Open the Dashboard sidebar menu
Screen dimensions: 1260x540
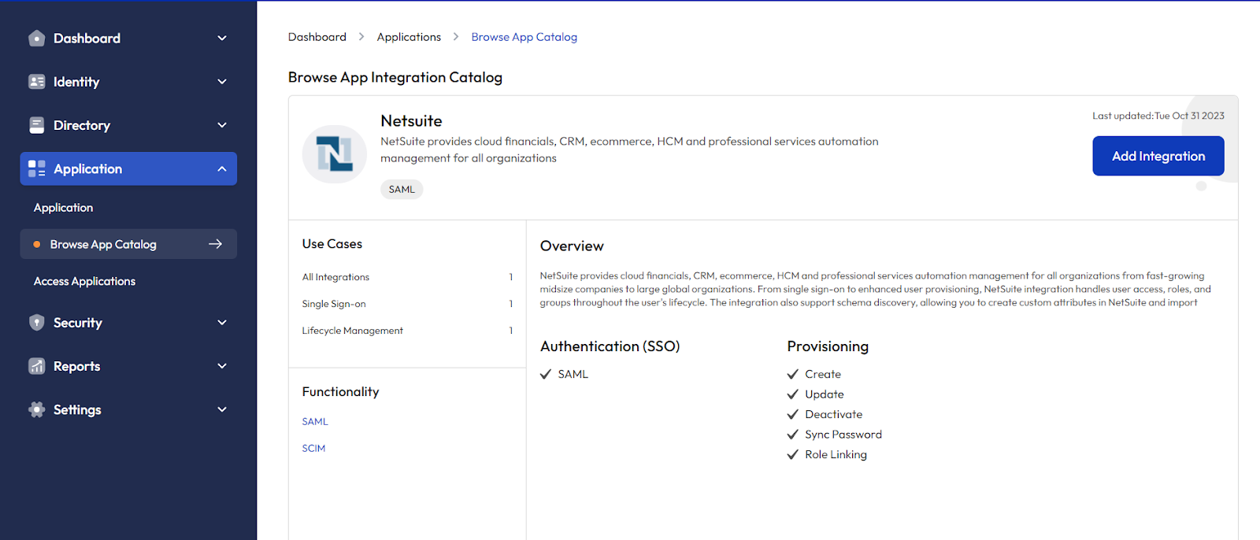(x=128, y=38)
